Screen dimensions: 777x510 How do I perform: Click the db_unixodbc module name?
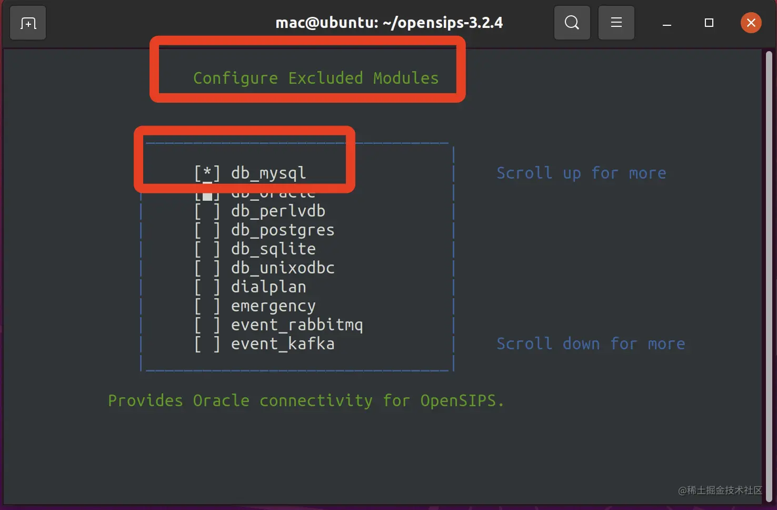tap(283, 268)
